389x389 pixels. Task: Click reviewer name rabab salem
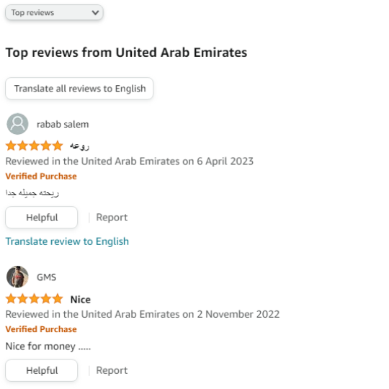pyautogui.click(x=63, y=125)
